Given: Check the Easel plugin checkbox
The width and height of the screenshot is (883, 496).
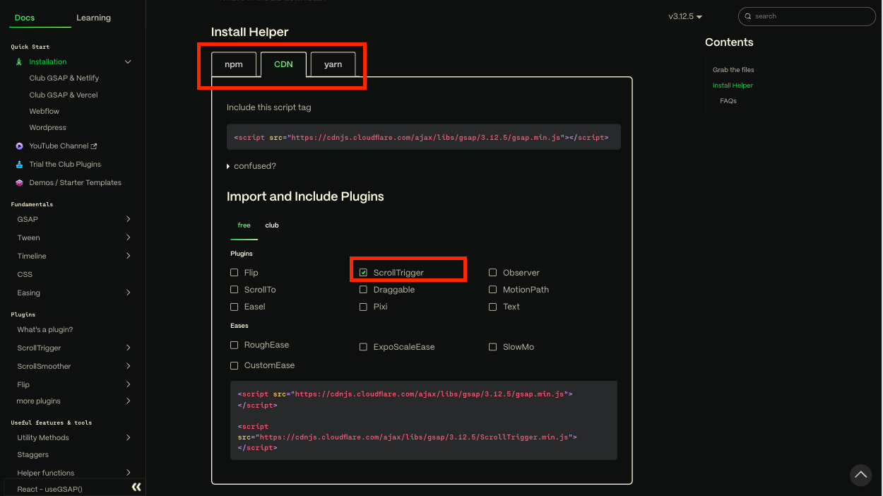Looking at the screenshot, I should pos(235,307).
